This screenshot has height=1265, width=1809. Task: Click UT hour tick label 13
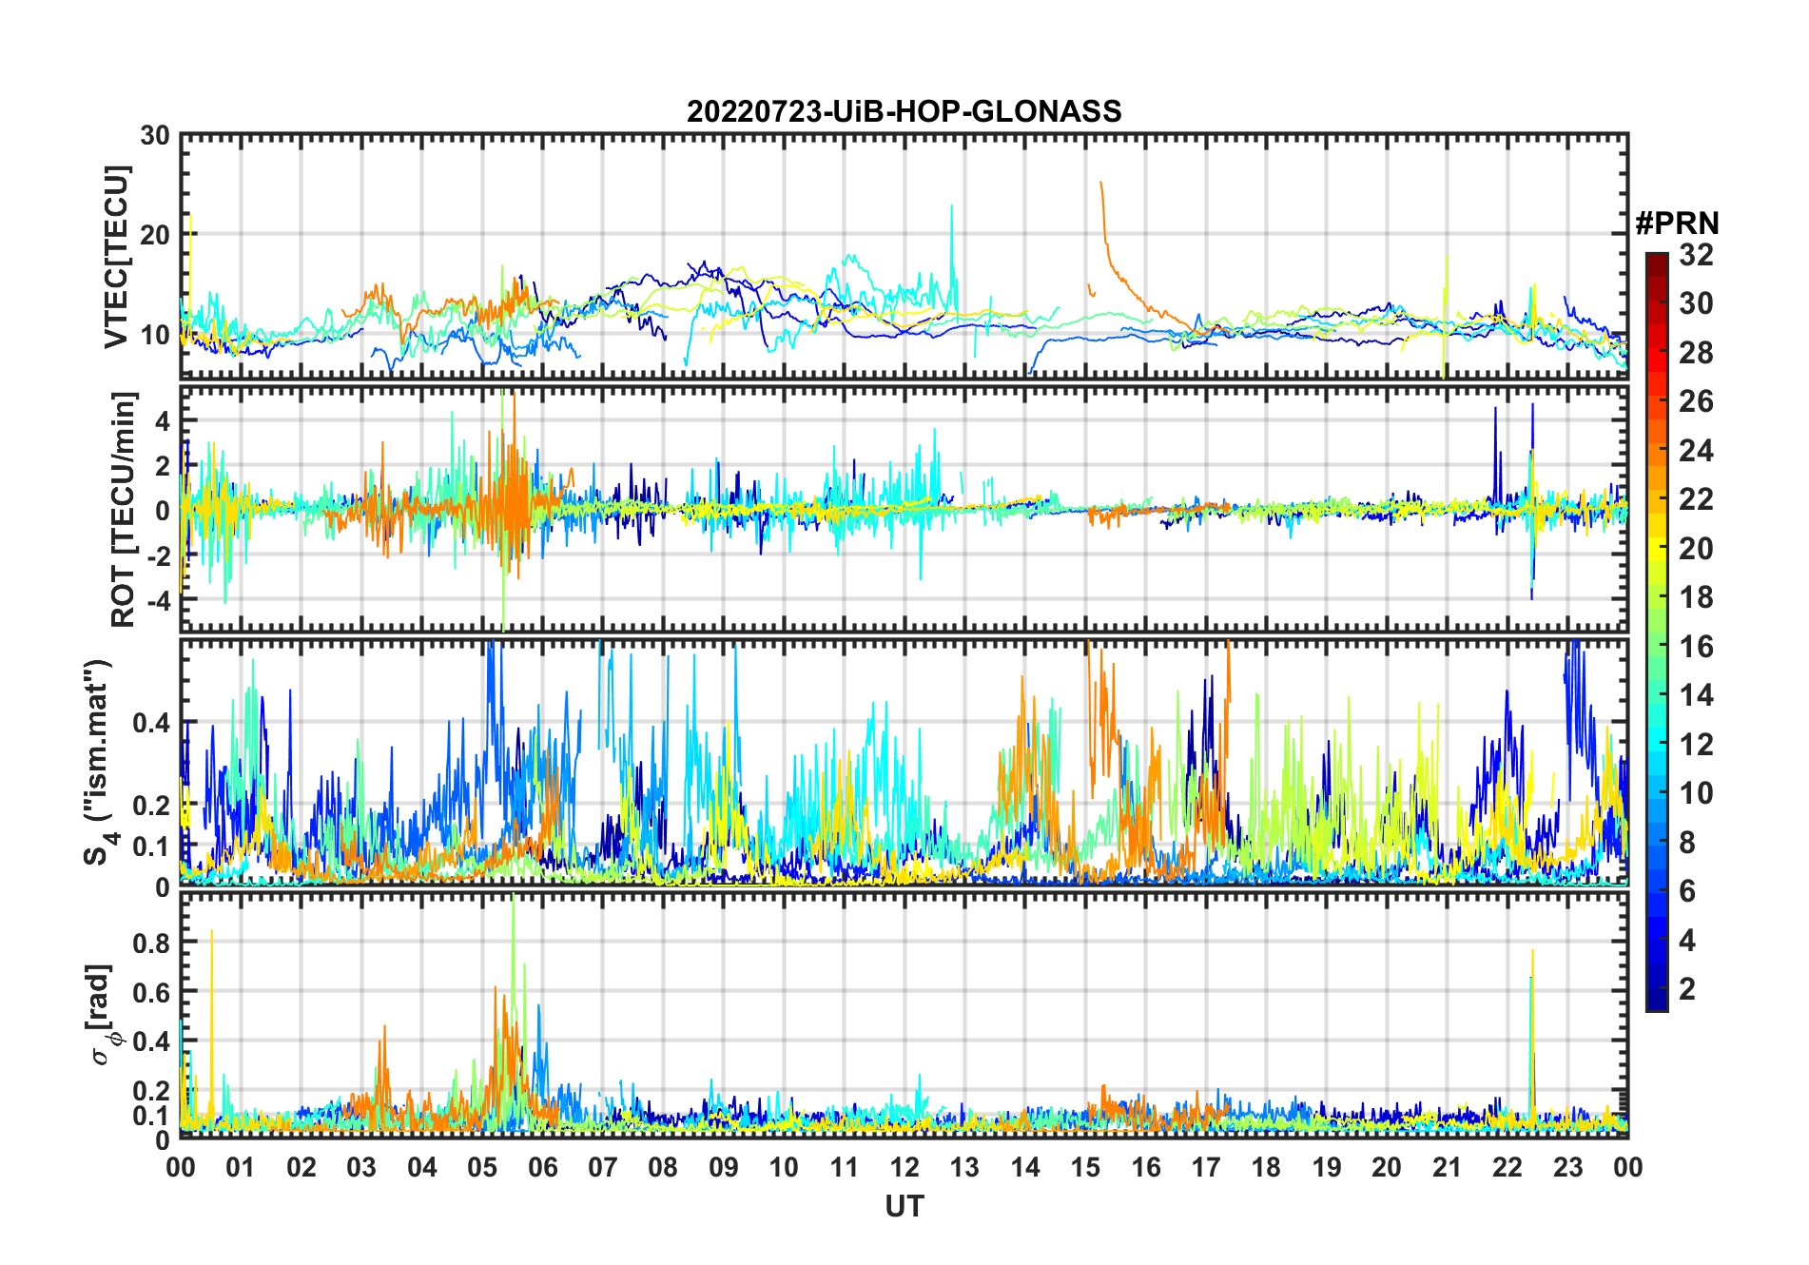click(964, 1167)
